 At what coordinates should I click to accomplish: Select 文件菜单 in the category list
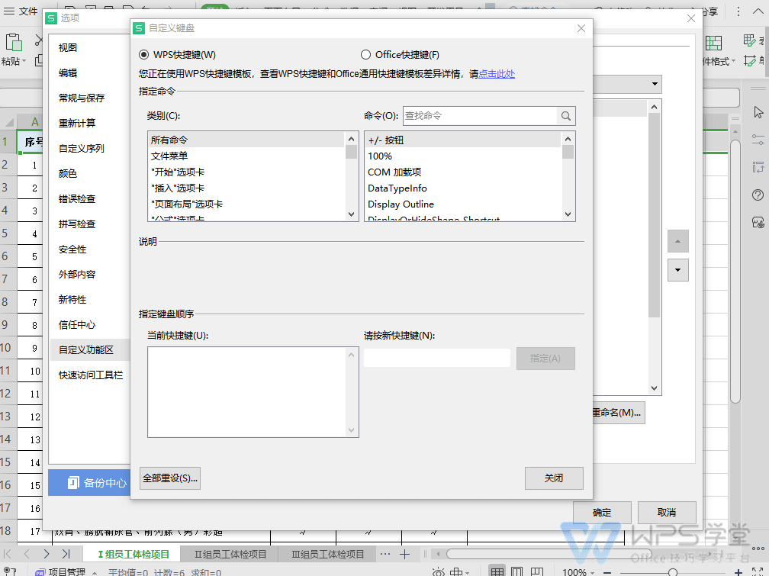click(246, 156)
